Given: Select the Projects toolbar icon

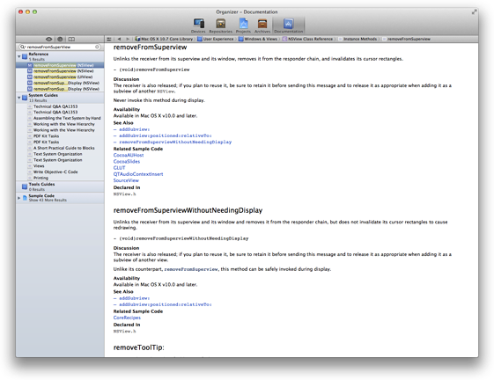Looking at the screenshot, I should point(243,26).
